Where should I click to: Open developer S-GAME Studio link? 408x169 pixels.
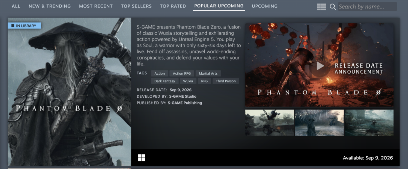pyautogui.click(x=183, y=96)
